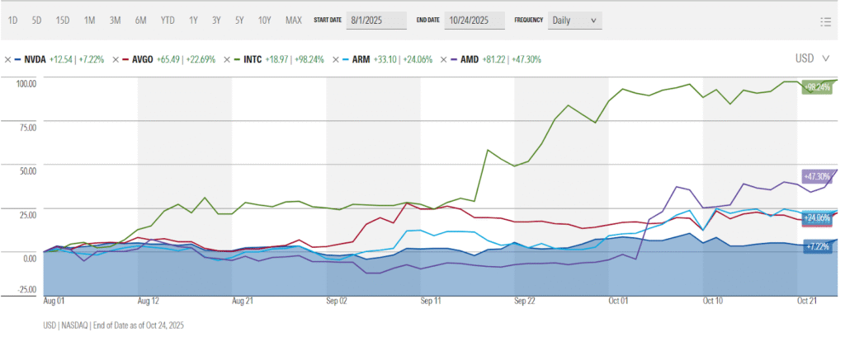Toggle the NVDA series in the legend

(x=35, y=59)
